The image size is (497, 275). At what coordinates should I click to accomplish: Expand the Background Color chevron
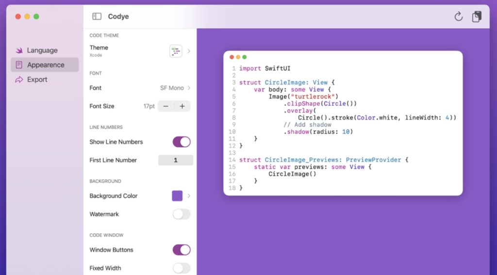coord(189,196)
